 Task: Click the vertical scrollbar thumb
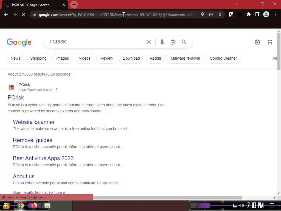tap(279, 52)
